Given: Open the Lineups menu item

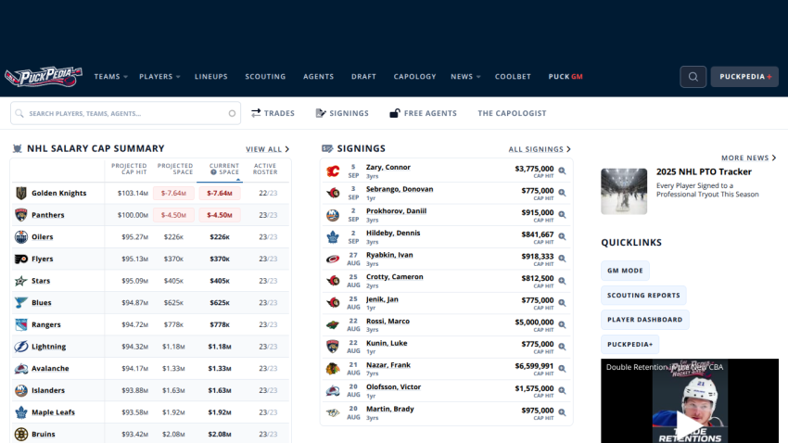Looking at the screenshot, I should pos(211,77).
